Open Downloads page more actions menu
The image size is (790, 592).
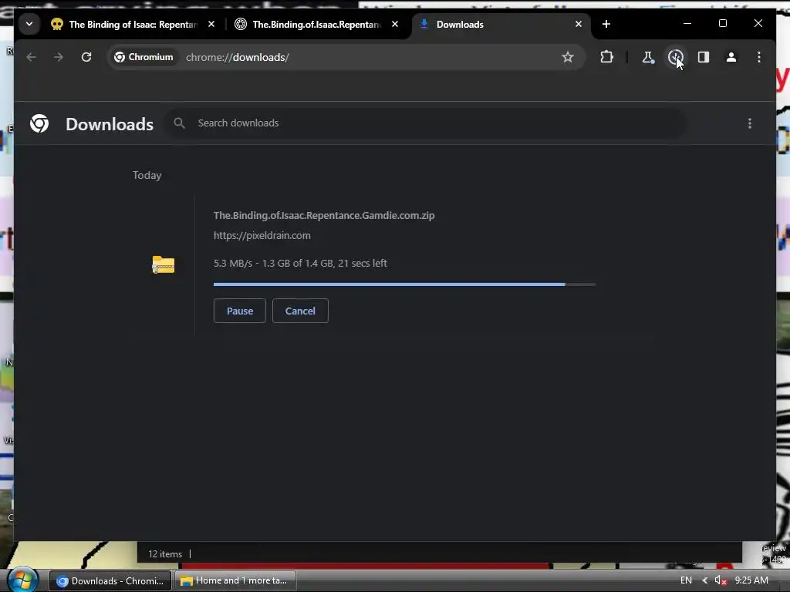(x=750, y=123)
